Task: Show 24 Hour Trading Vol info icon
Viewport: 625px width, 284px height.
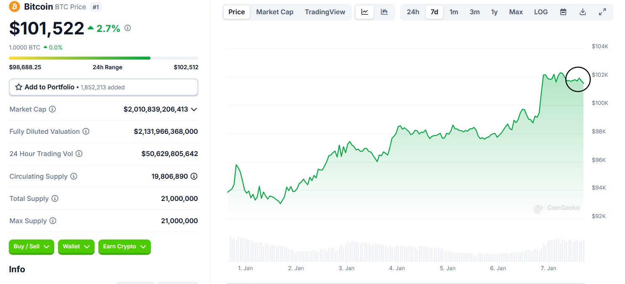Action: [79, 154]
